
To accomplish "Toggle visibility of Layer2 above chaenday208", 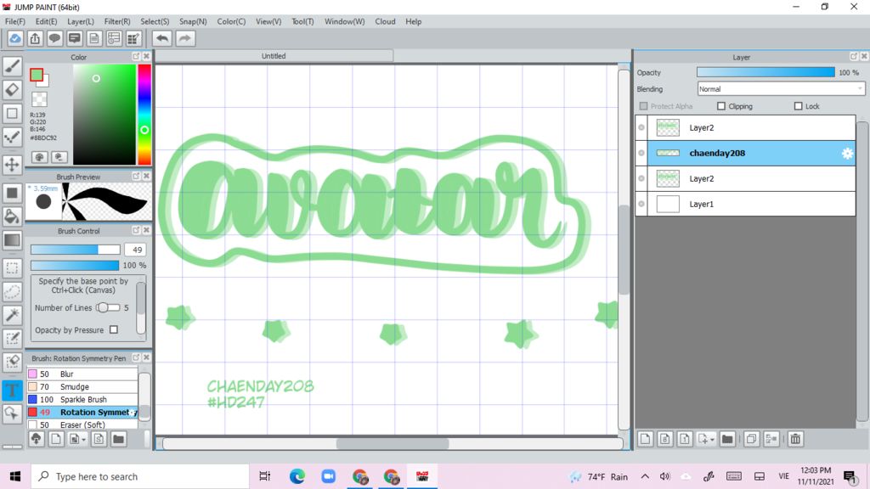I will pos(641,127).
